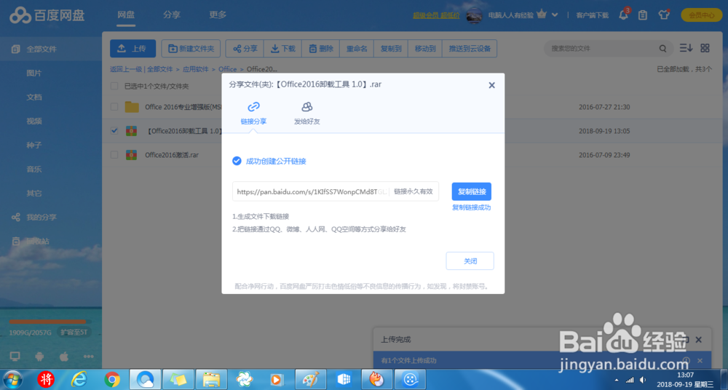The width and height of the screenshot is (728, 390).
Task: Click the 下载 toolbar button
Action: [x=282, y=48]
